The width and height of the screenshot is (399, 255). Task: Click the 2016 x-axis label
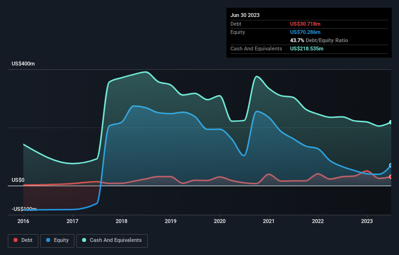23,221
